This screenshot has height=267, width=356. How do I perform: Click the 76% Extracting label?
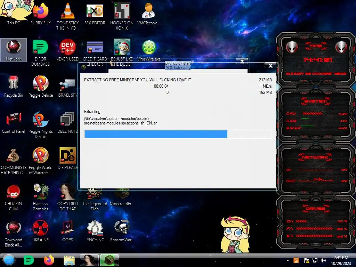click(178, 67)
